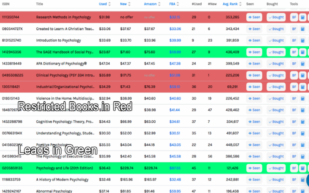Screen dimensions: 309x193
Task: Open calculator for Violence in the Home
Action: click(x=302, y=99)
